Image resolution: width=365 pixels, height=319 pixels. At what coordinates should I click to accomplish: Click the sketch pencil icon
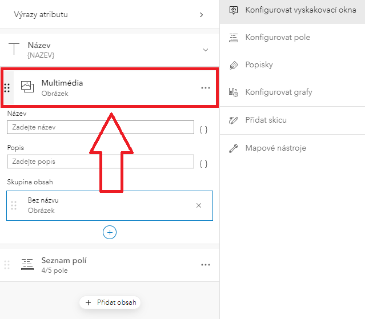[234, 120]
